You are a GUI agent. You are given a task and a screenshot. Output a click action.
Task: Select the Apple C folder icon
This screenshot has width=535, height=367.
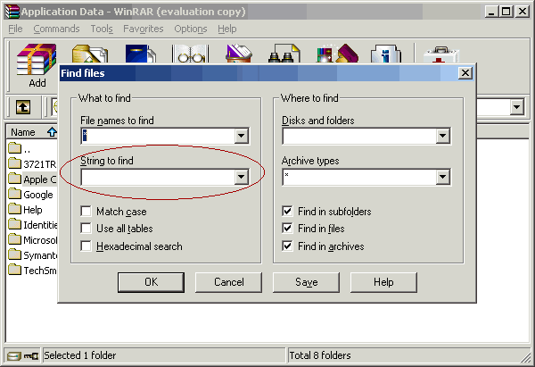14,179
